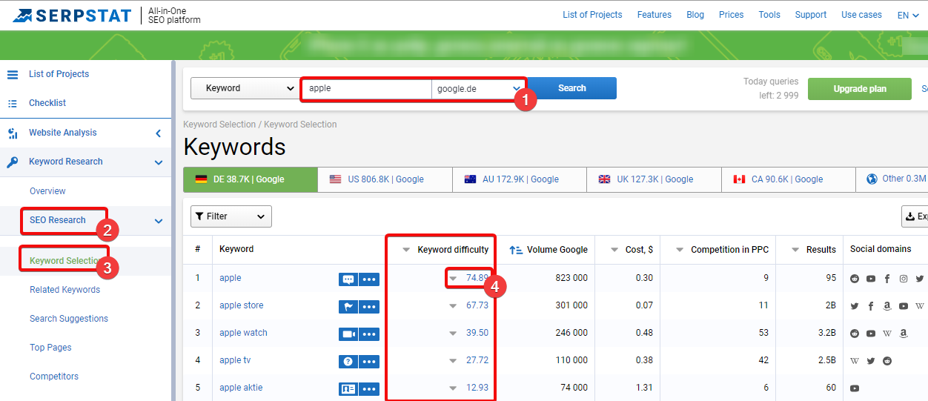
Task: Open the Support top menu item
Action: pos(810,15)
